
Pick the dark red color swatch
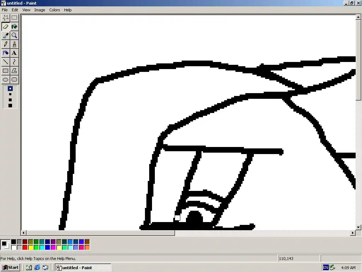pyautogui.click(x=25, y=242)
